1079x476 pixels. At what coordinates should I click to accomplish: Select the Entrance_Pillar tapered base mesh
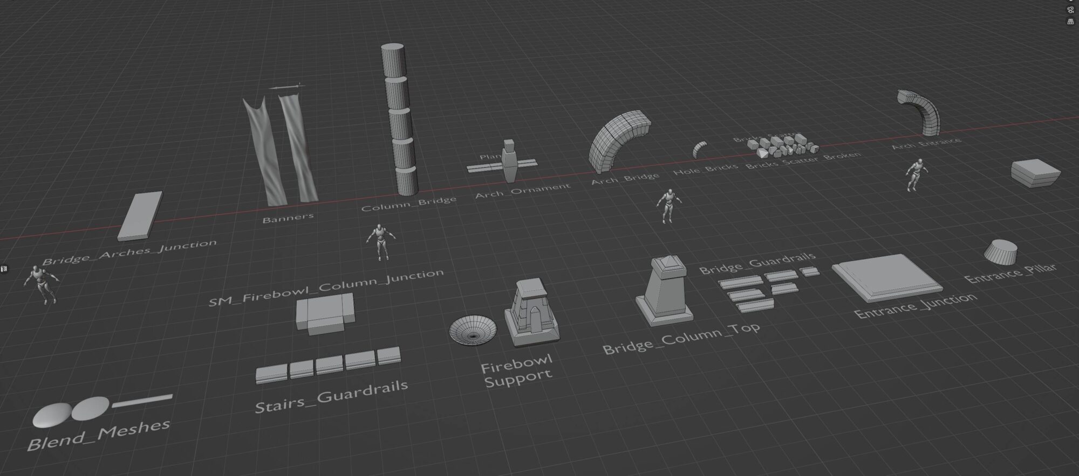click(x=1001, y=251)
